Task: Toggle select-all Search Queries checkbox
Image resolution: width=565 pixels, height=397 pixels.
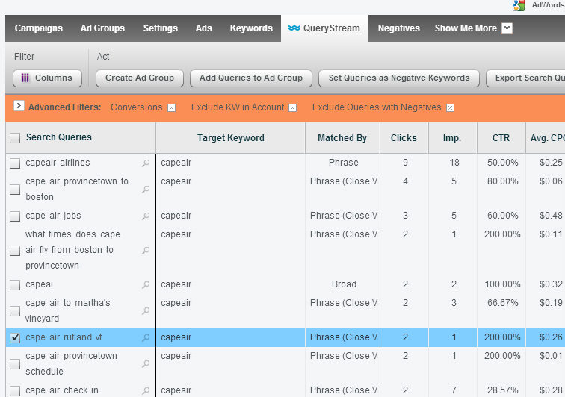Action: pyautogui.click(x=15, y=138)
